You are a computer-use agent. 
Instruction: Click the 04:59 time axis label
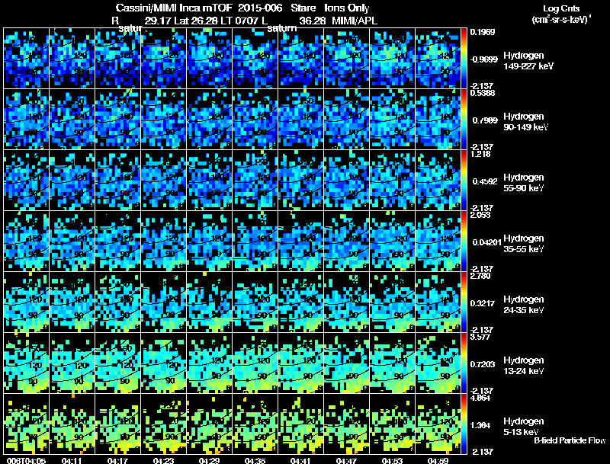[438, 461]
